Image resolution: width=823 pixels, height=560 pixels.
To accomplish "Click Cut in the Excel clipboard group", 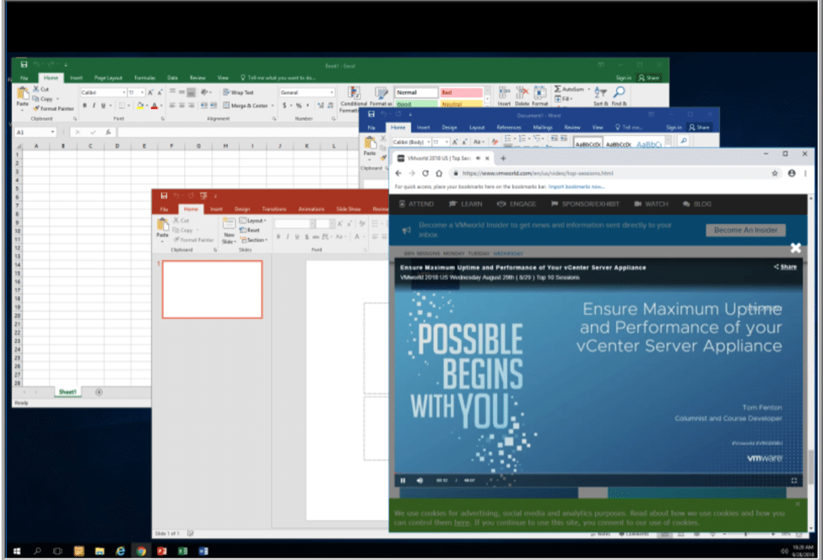I will point(41,89).
